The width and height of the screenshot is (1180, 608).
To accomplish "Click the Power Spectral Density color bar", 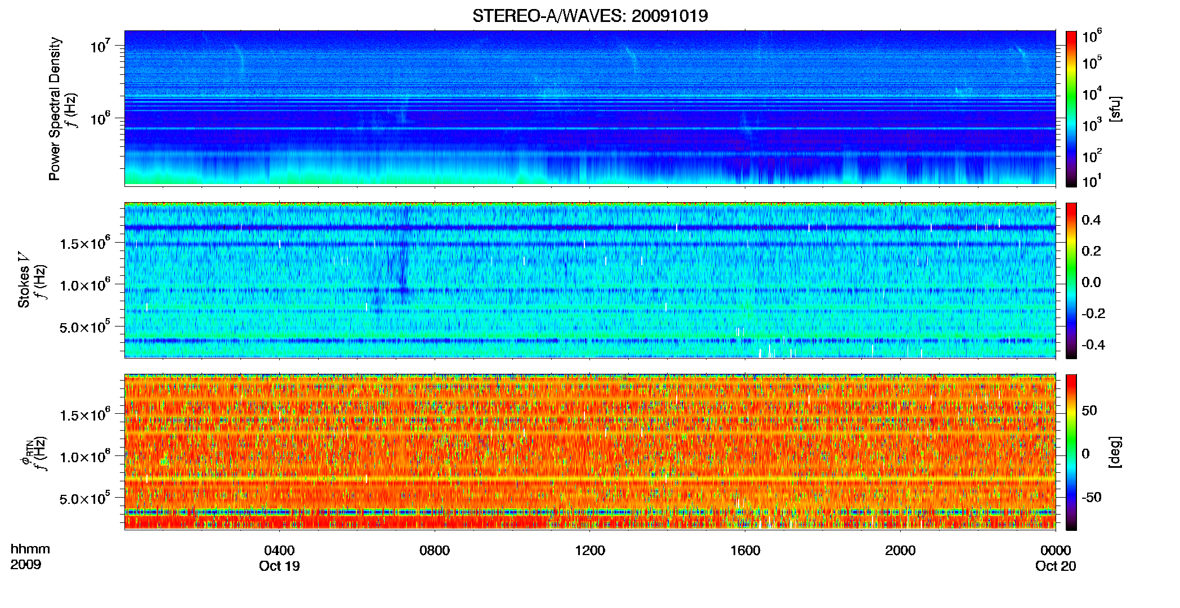I will pyautogui.click(x=1071, y=109).
